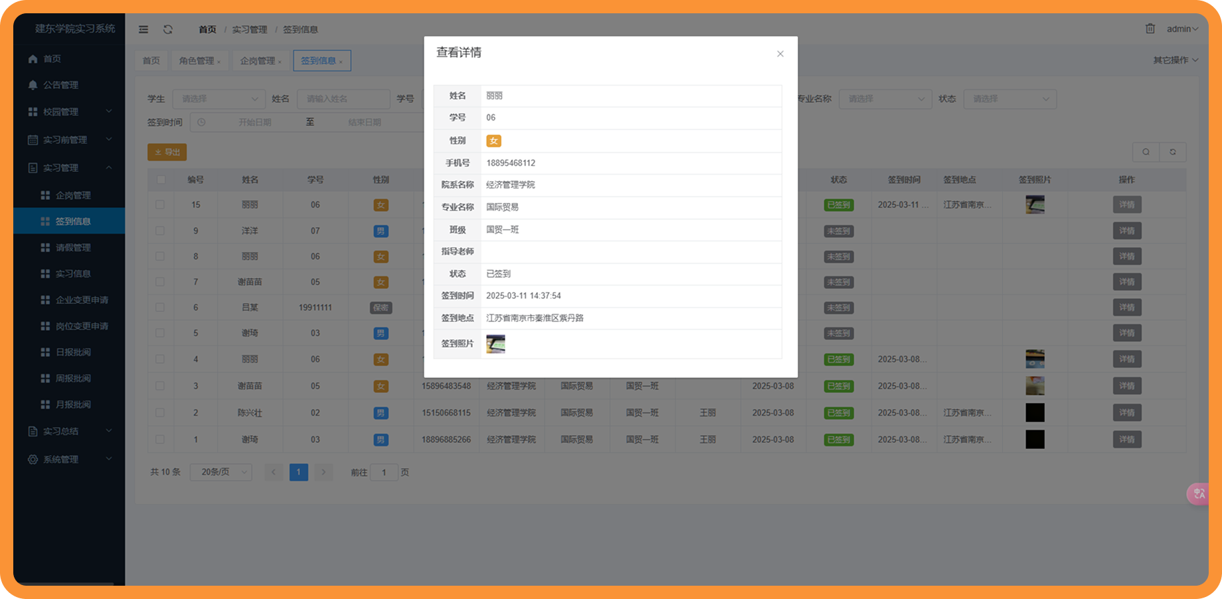Click the 导出 export button
This screenshot has height=599, width=1222.
(167, 152)
